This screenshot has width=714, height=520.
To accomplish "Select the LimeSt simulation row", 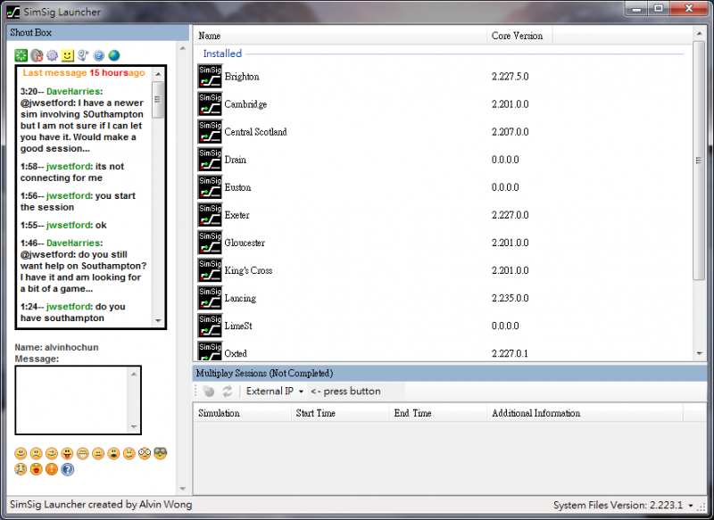I will point(444,326).
